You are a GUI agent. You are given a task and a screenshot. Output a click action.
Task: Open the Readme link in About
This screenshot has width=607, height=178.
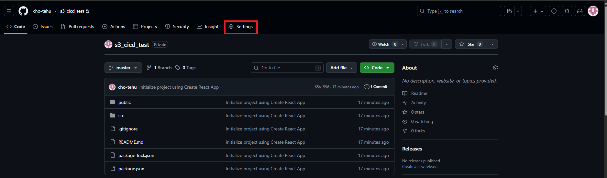pyautogui.click(x=415, y=93)
